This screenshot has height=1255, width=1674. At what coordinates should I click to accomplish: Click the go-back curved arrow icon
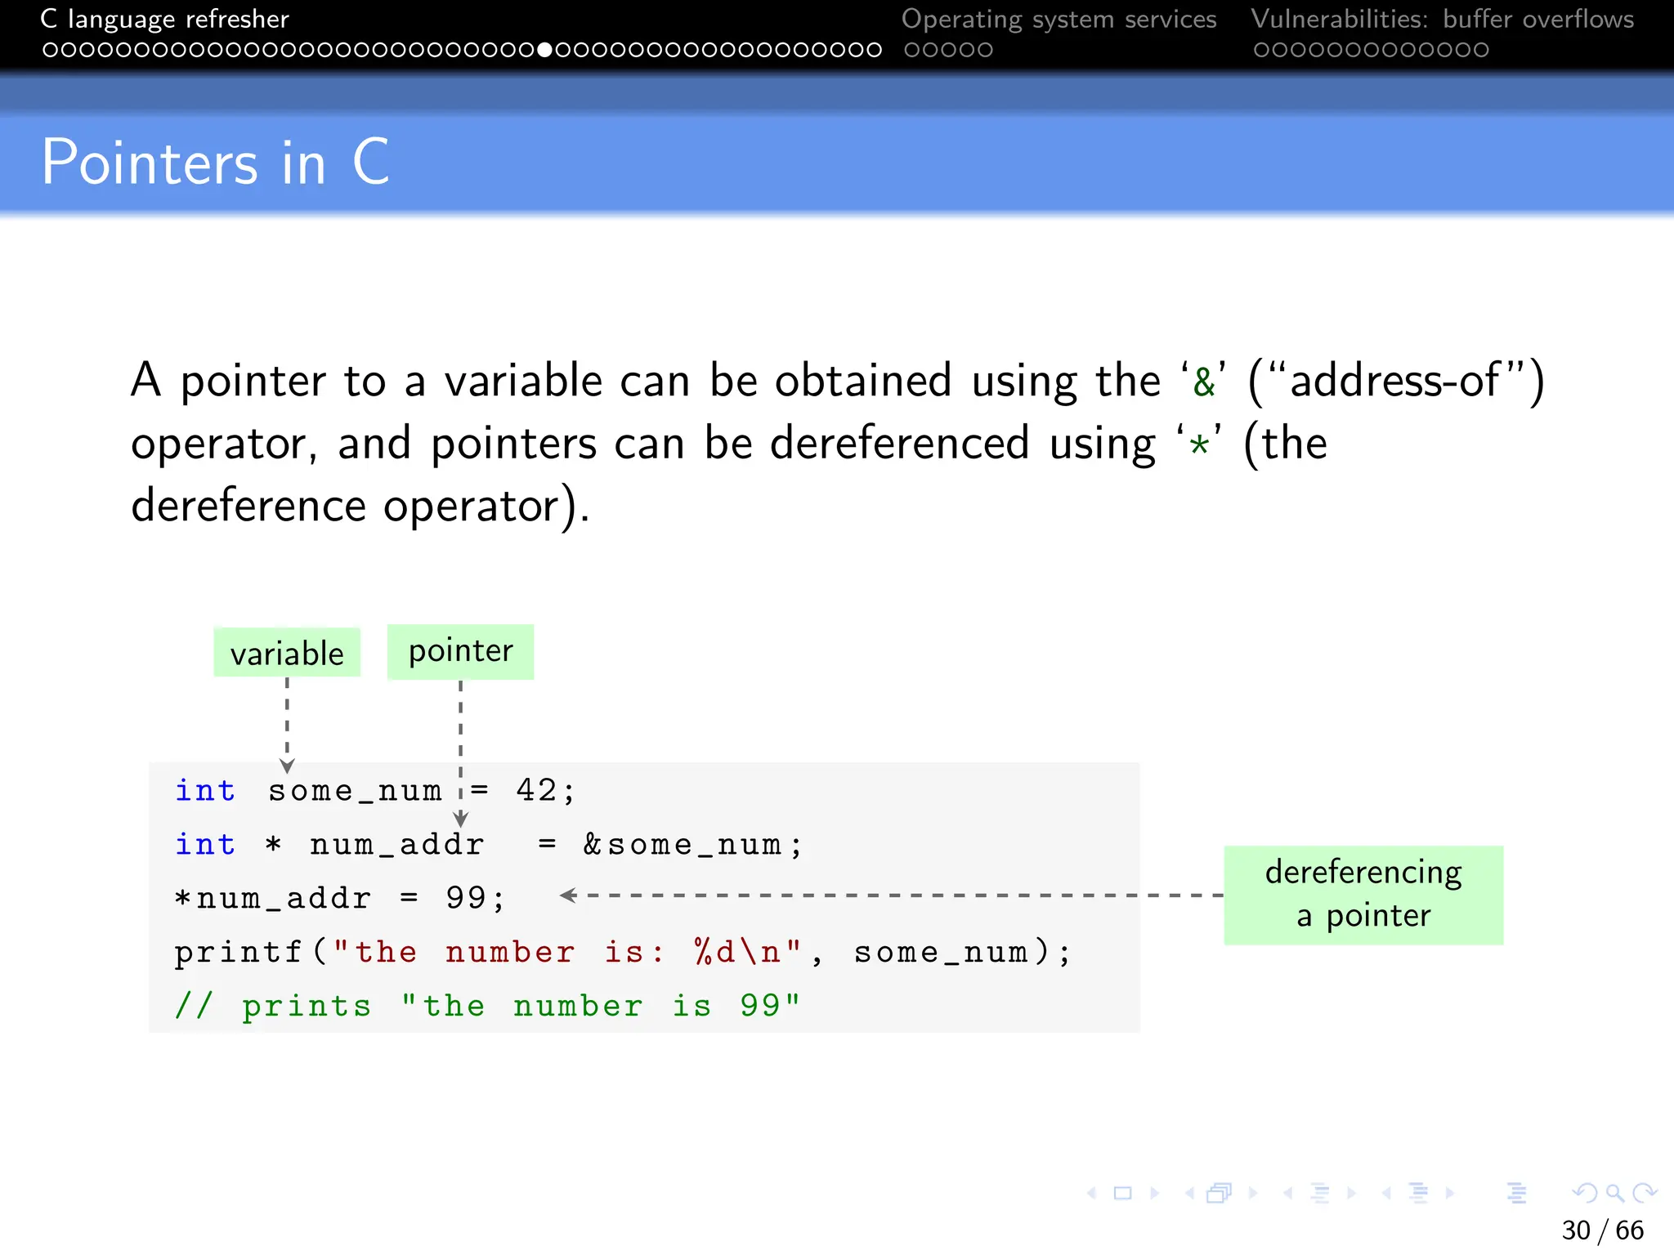(x=1585, y=1194)
